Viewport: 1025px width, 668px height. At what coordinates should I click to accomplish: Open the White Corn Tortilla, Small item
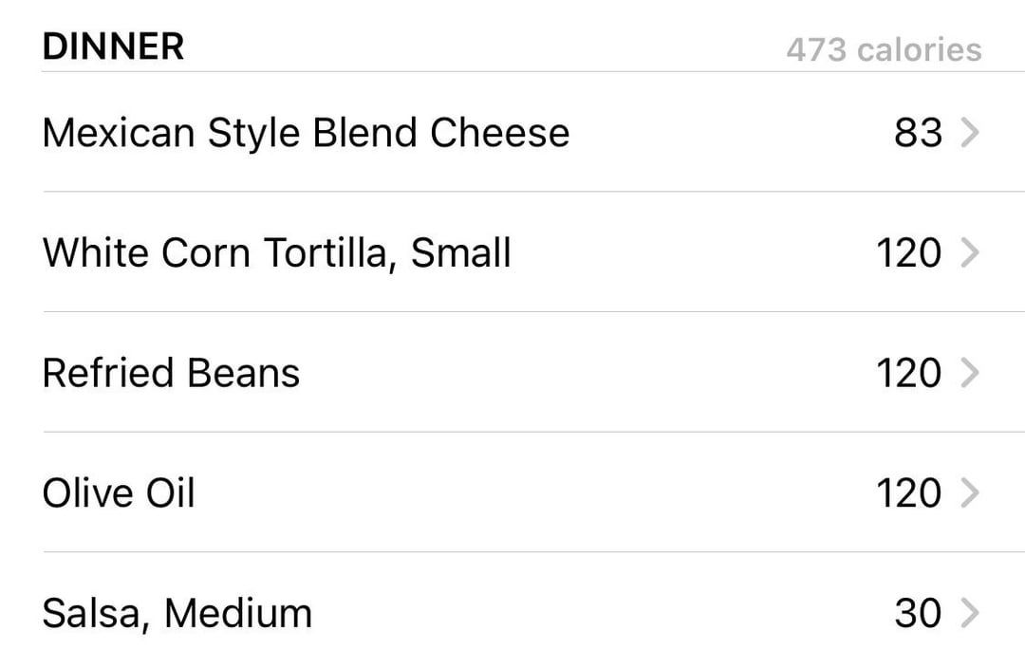click(276, 253)
